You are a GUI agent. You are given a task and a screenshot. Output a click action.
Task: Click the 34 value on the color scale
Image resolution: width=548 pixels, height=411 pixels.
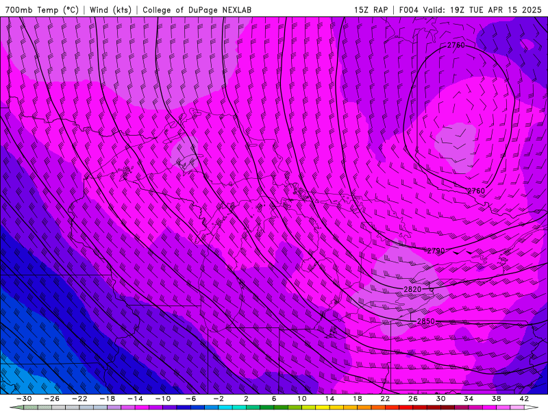coord(469,399)
